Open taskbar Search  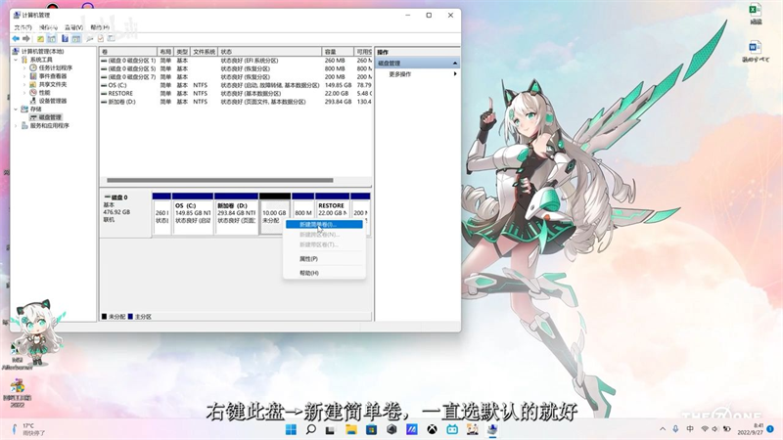pos(311,429)
